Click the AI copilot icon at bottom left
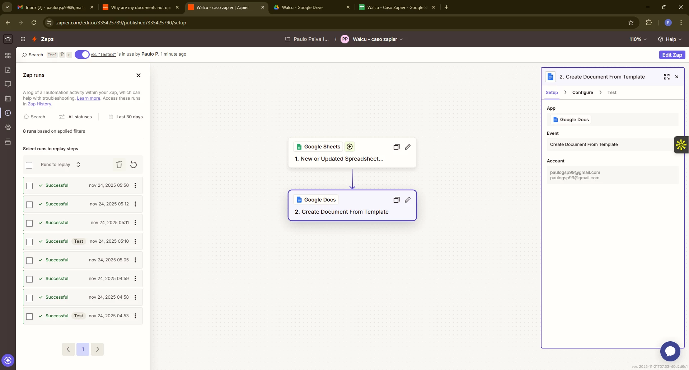 8,360
